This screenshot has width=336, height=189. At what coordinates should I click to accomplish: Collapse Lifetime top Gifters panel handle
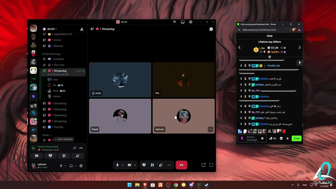pyautogui.click(x=270, y=57)
